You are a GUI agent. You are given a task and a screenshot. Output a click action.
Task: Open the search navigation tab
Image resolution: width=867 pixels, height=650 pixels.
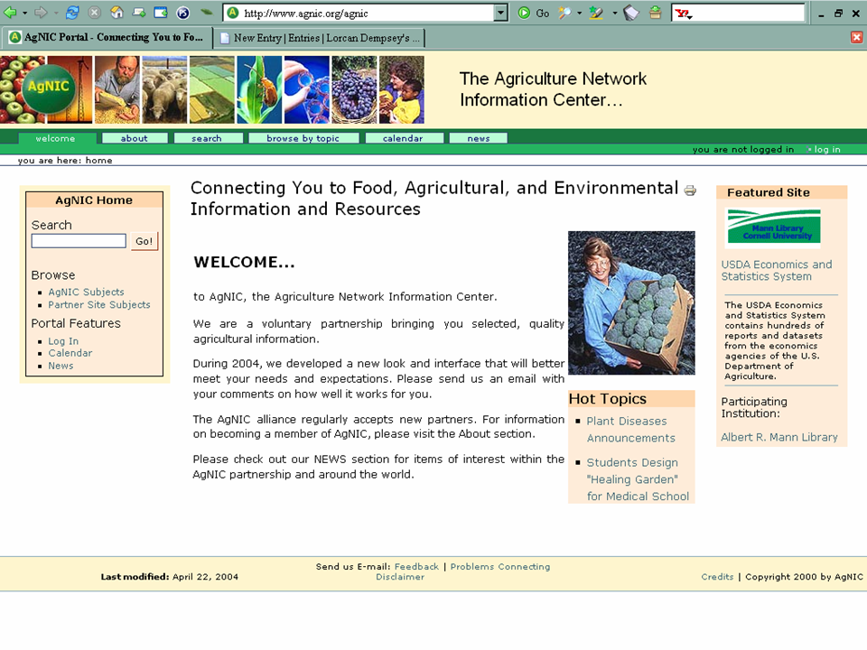[x=207, y=138]
